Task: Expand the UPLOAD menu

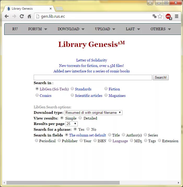Action: pyautogui.click(x=105, y=29)
